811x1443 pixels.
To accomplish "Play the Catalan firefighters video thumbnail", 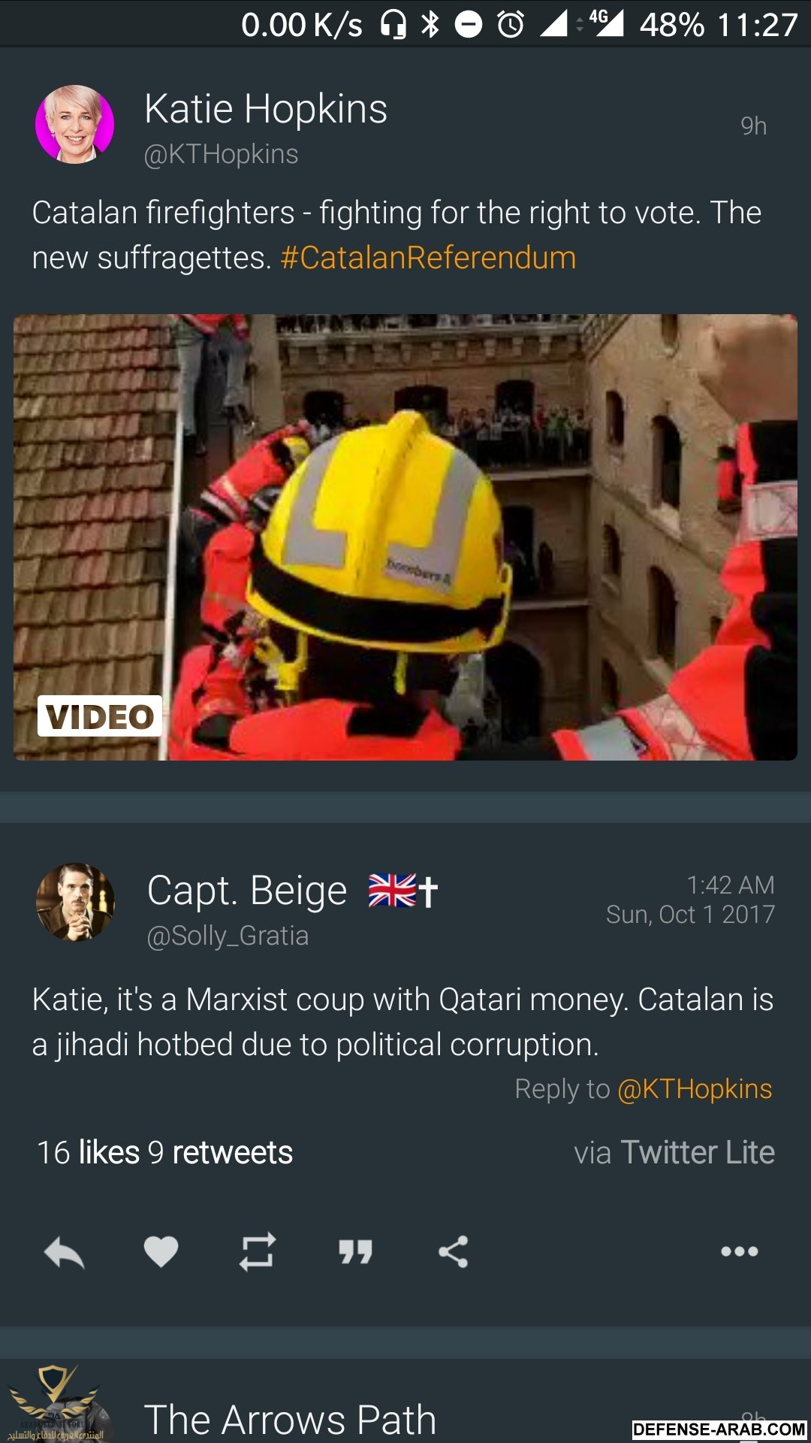I will point(405,537).
